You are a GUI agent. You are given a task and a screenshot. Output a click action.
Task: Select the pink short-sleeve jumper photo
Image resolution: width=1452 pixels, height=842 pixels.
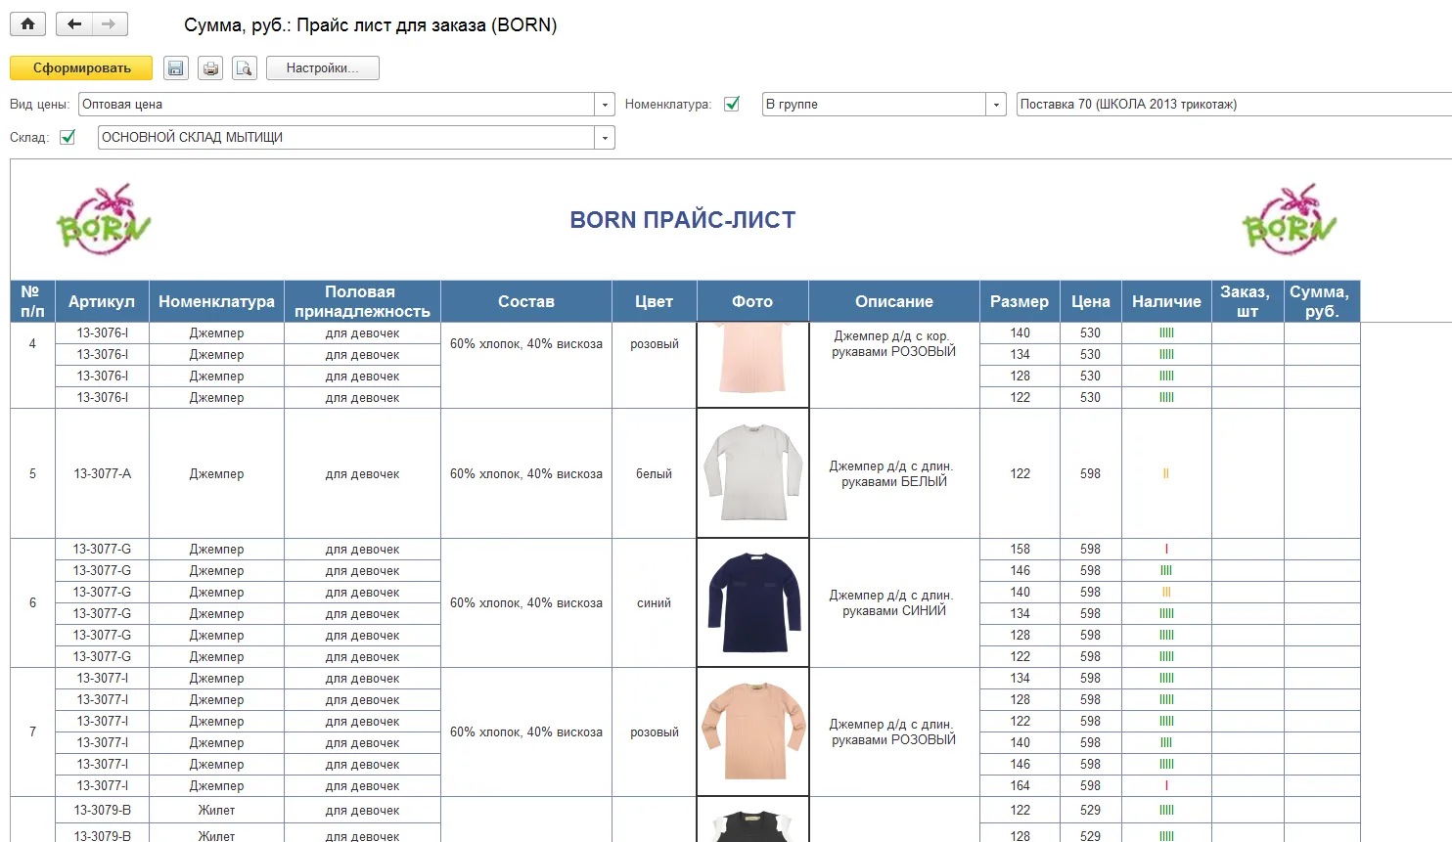[x=752, y=365]
